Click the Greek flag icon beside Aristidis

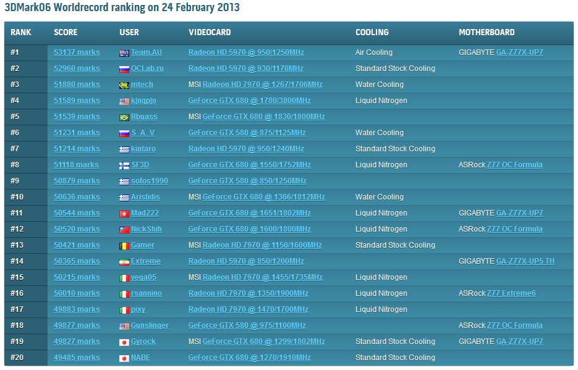124,198
